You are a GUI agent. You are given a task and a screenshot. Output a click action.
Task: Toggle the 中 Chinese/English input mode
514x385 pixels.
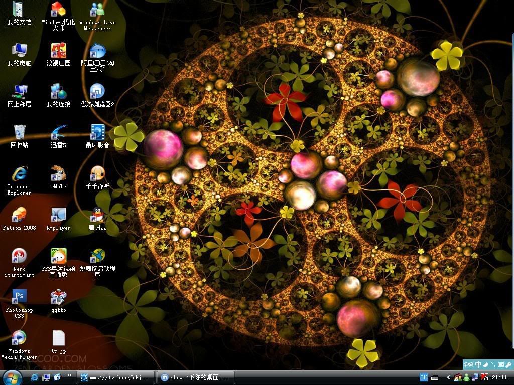pyautogui.click(x=478, y=364)
